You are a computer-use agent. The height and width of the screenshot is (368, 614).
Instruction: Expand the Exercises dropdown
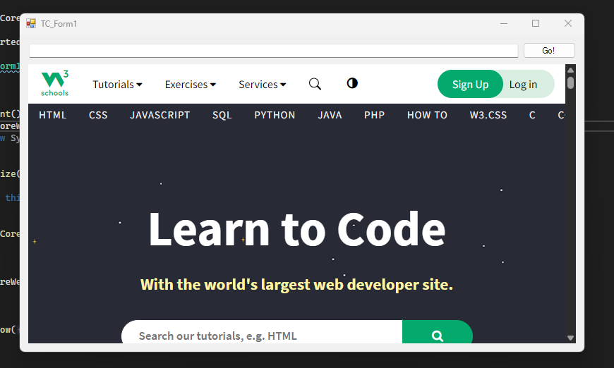tap(190, 85)
